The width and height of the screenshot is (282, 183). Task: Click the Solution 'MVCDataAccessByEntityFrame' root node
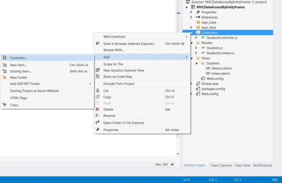(x=229, y=2)
